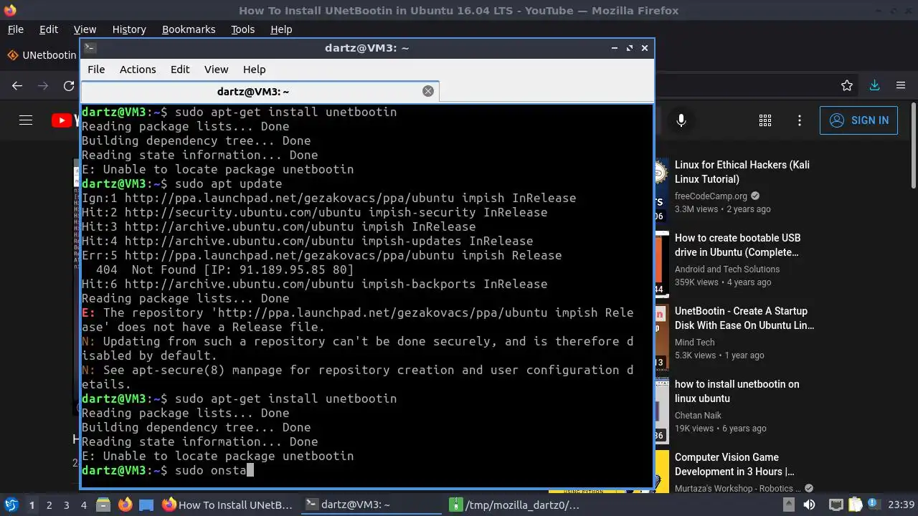Click 'E: Unable to locate package unetbootin' last line
This screenshot has width=918, height=516.
pyautogui.click(x=218, y=456)
